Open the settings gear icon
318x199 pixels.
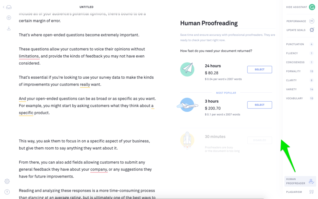click(7, 181)
